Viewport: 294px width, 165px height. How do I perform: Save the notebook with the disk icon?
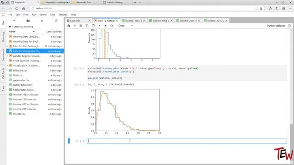click(x=68, y=26)
